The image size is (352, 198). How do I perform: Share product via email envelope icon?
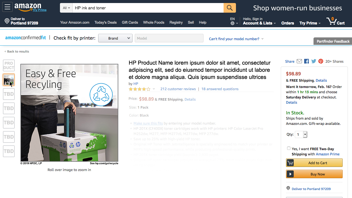tap(299, 61)
